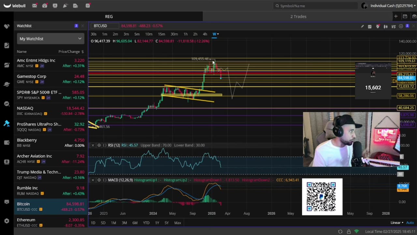Image resolution: width=417 pixels, height=235 pixels.
Task: Open RSI indicator code braces icon
Action: [x=105, y=145]
